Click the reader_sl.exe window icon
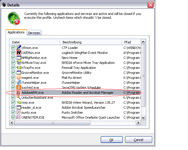 pos(19,108)
